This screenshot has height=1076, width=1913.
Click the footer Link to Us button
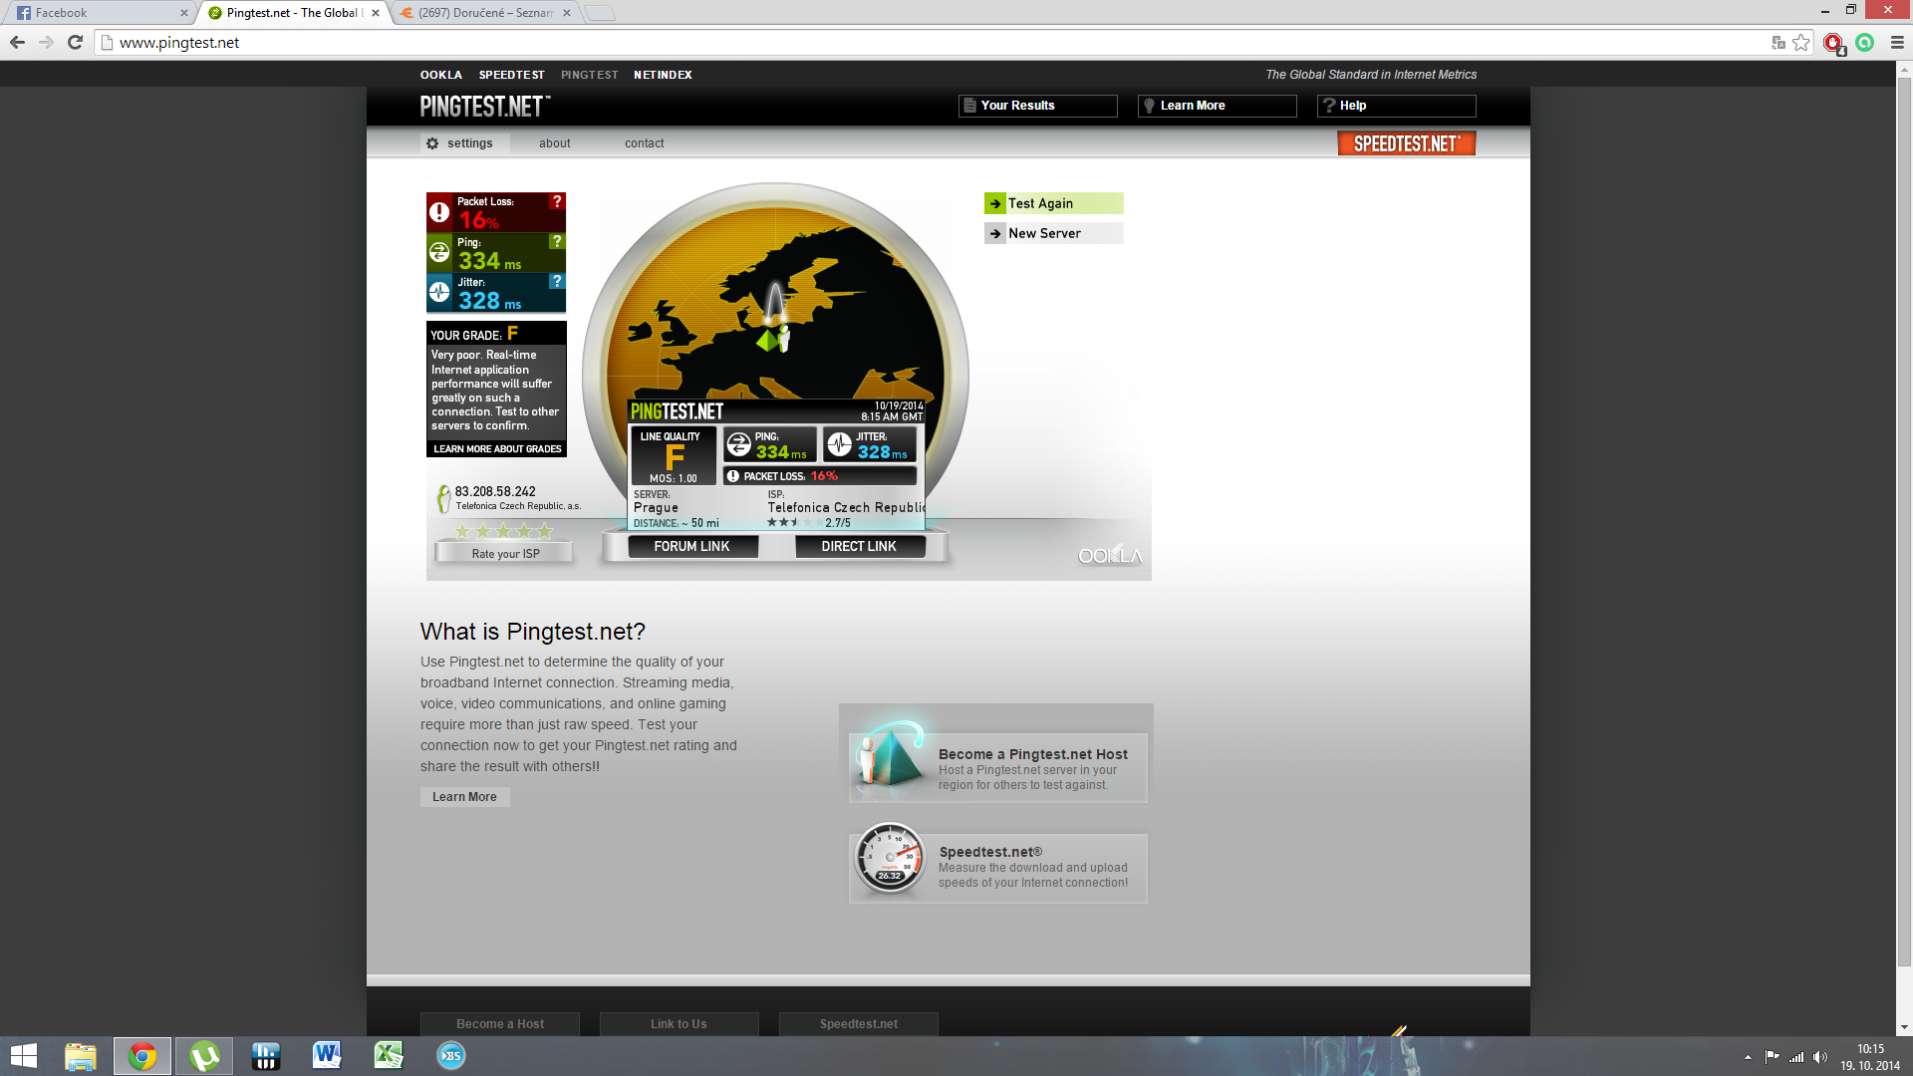(x=680, y=1024)
